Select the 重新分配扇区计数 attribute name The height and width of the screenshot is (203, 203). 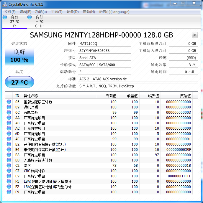[38, 102]
